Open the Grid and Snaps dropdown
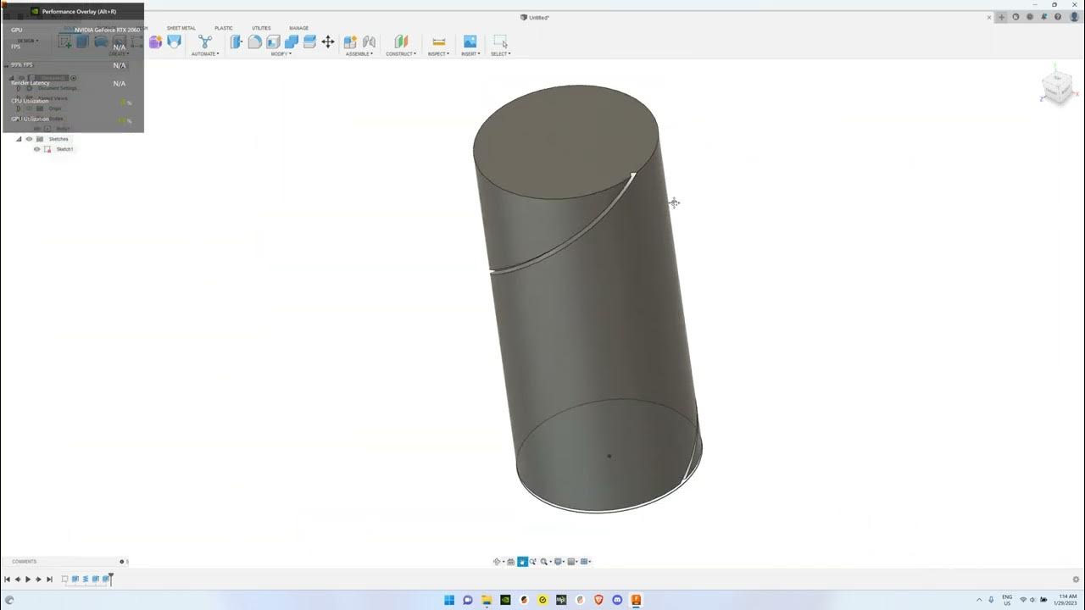Image resolution: width=1085 pixels, height=610 pixels. [x=573, y=562]
